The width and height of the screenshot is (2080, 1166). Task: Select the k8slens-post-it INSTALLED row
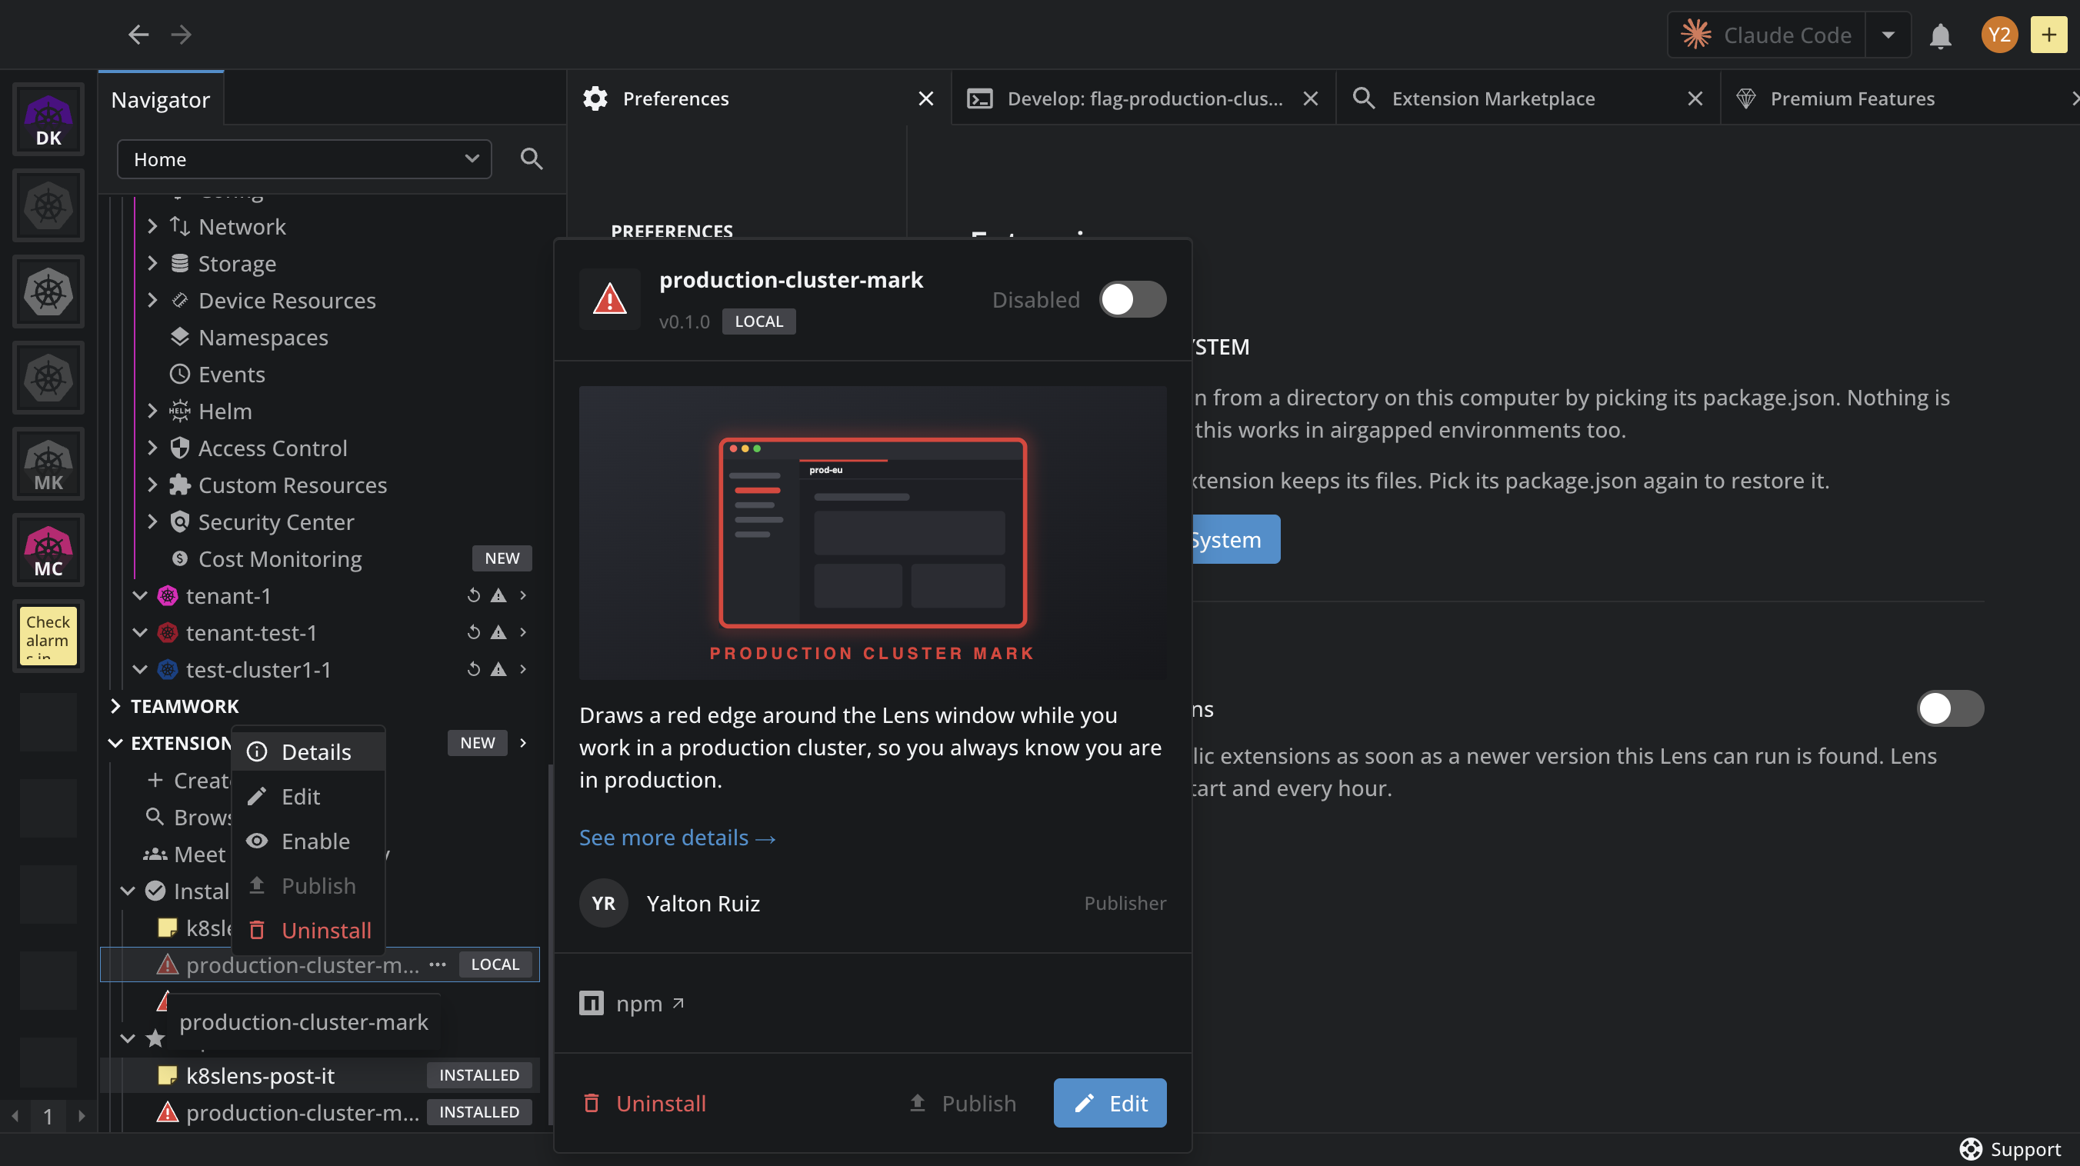[x=320, y=1074]
